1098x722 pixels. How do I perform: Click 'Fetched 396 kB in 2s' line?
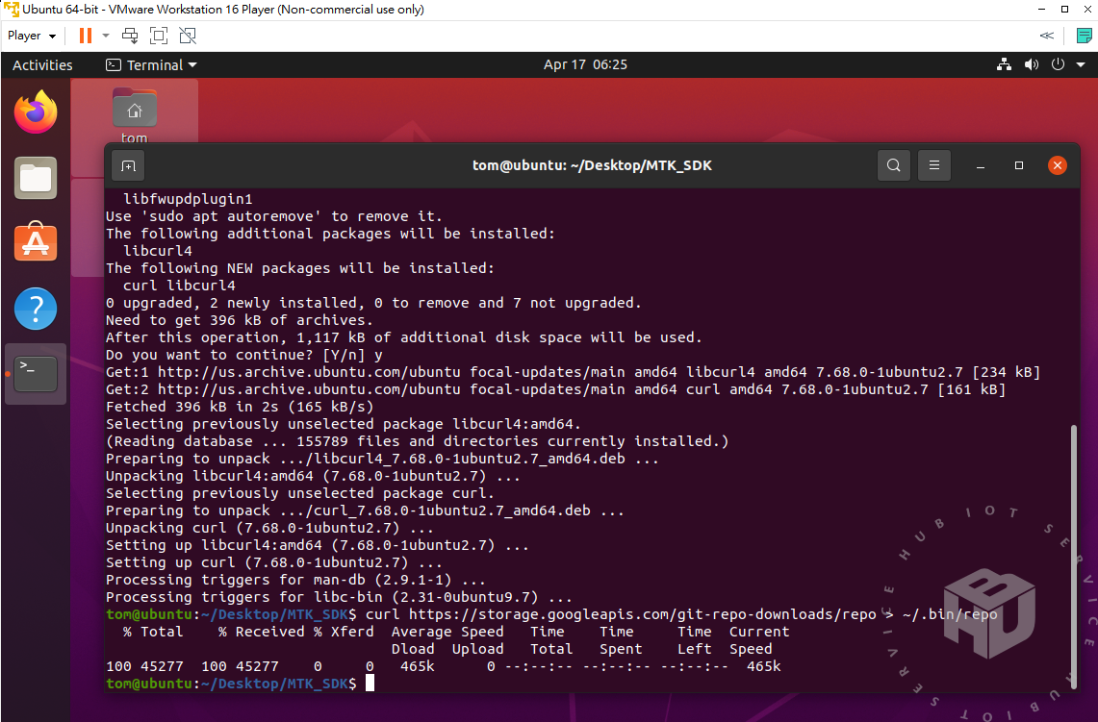click(241, 408)
